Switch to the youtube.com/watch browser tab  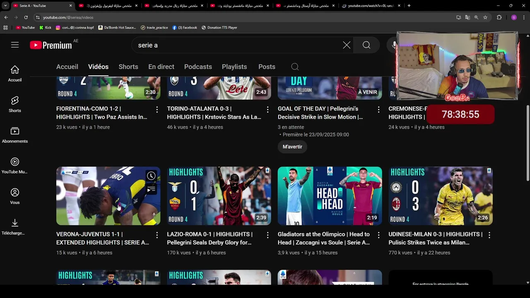pos(371,6)
